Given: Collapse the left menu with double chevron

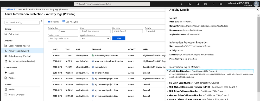Looking at the screenshot, I should coord(42,21).
